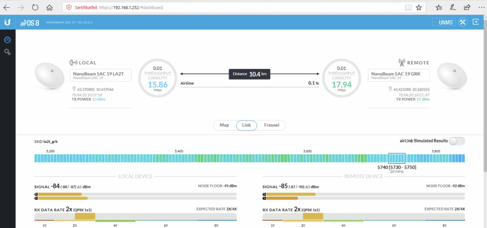Open the settings gears sidebar icon
The height and width of the screenshot is (228, 487).
(7, 52)
